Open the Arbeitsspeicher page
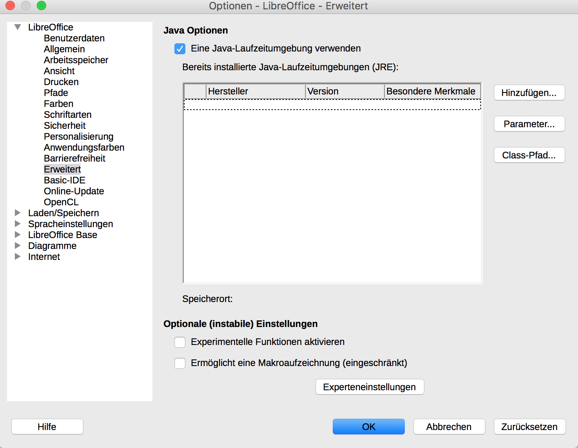578x448 pixels. pyautogui.click(x=76, y=60)
